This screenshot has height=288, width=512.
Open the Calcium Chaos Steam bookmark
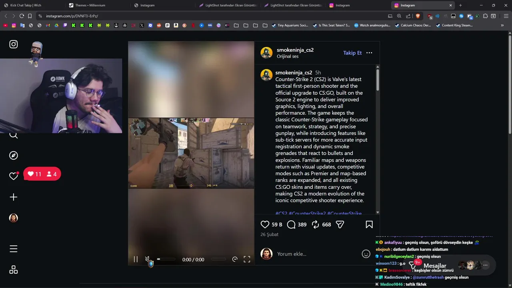tap(413, 25)
